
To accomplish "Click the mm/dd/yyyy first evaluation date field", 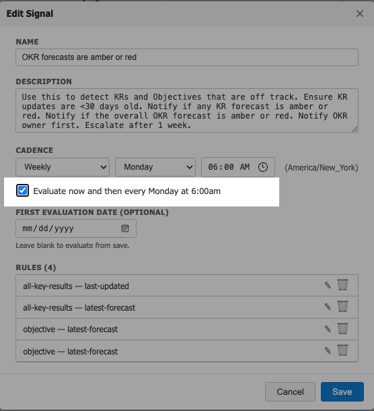I will click(76, 228).
